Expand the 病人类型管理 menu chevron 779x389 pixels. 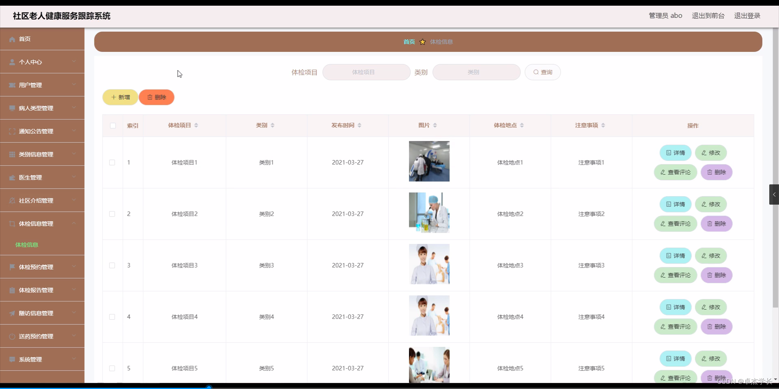click(74, 108)
